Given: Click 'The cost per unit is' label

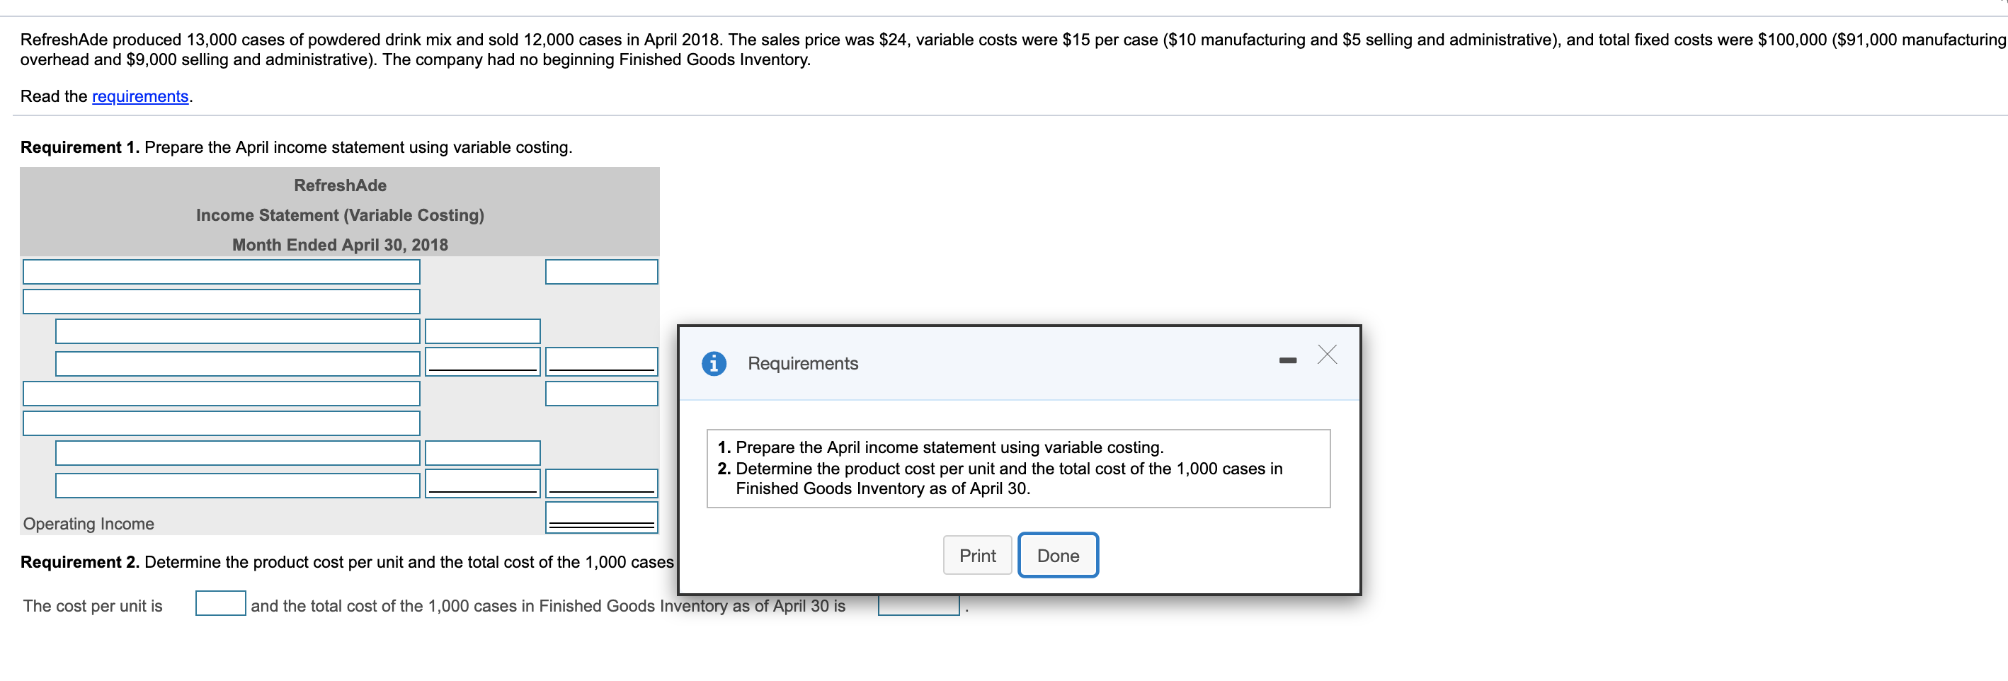Looking at the screenshot, I should pyautogui.click(x=93, y=605).
